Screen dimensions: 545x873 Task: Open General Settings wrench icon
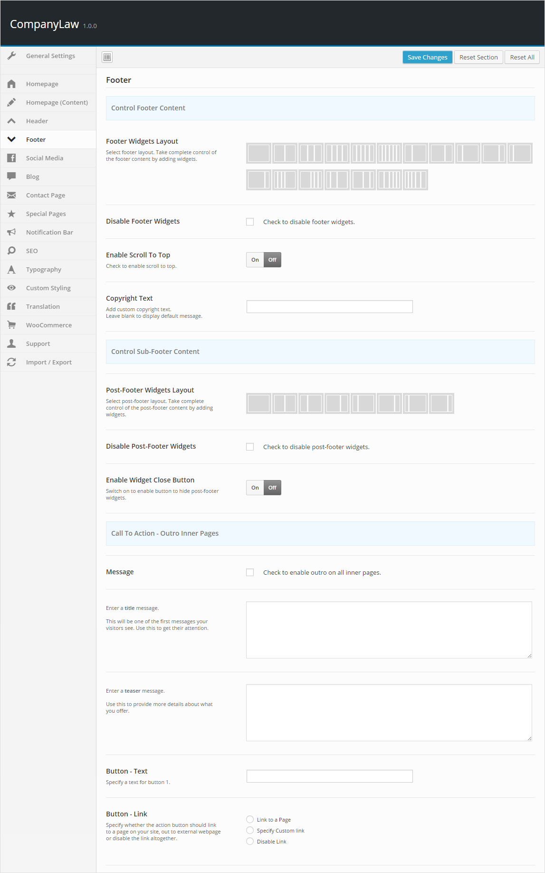(12, 56)
